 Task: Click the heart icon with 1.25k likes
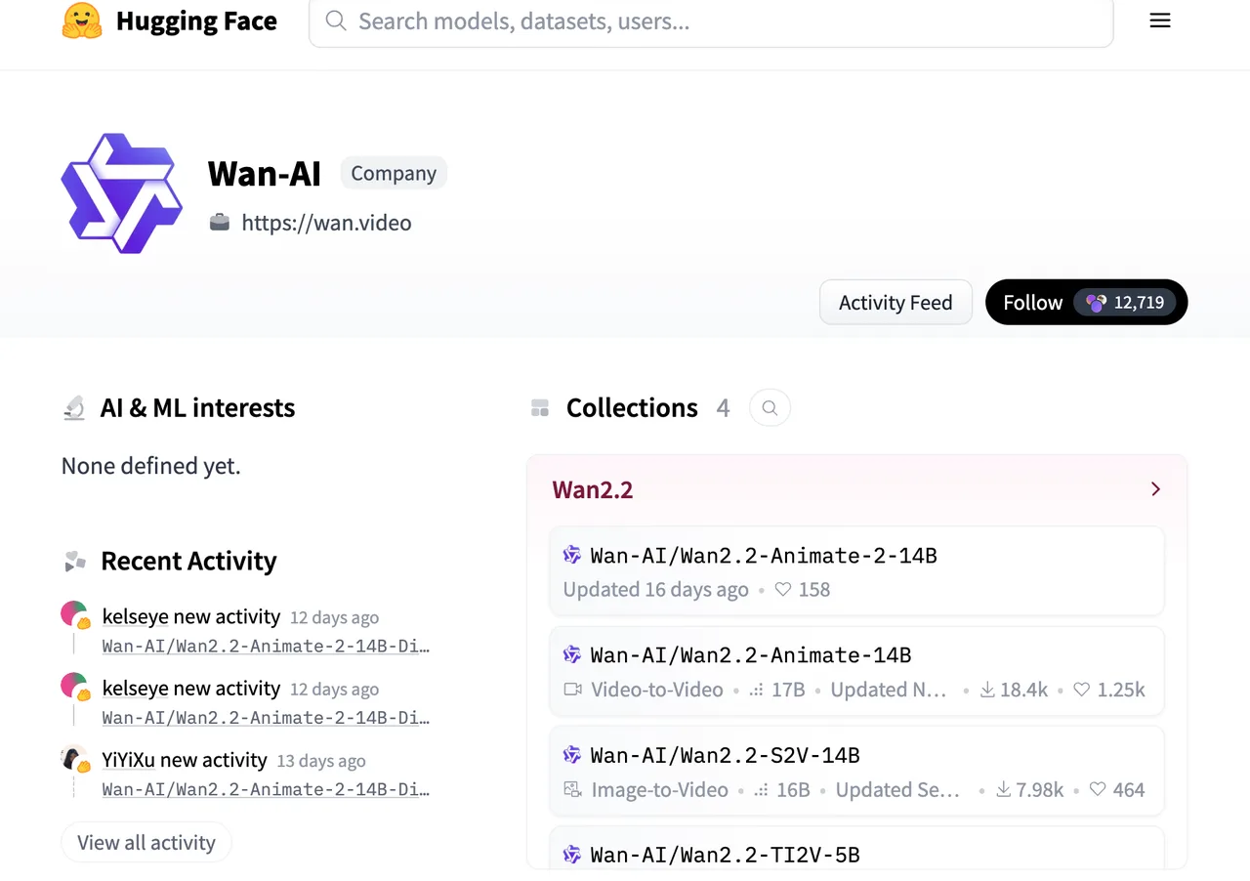click(1081, 690)
